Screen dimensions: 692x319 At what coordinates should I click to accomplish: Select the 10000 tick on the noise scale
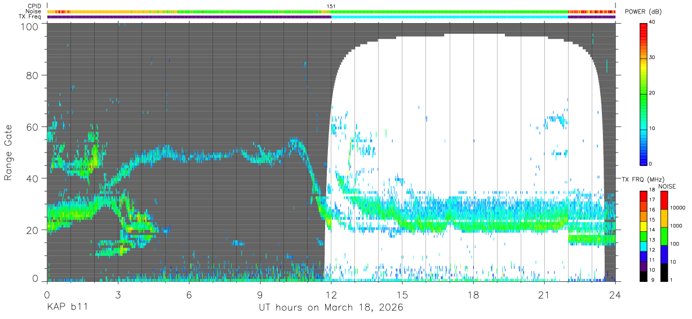click(677, 207)
